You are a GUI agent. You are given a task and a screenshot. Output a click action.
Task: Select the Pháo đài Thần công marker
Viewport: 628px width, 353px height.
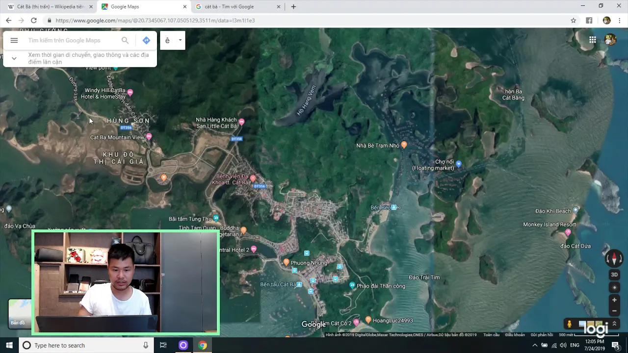(x=352, y=285)
